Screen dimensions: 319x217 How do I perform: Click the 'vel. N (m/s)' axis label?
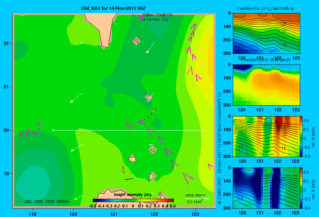click(314, 138)
